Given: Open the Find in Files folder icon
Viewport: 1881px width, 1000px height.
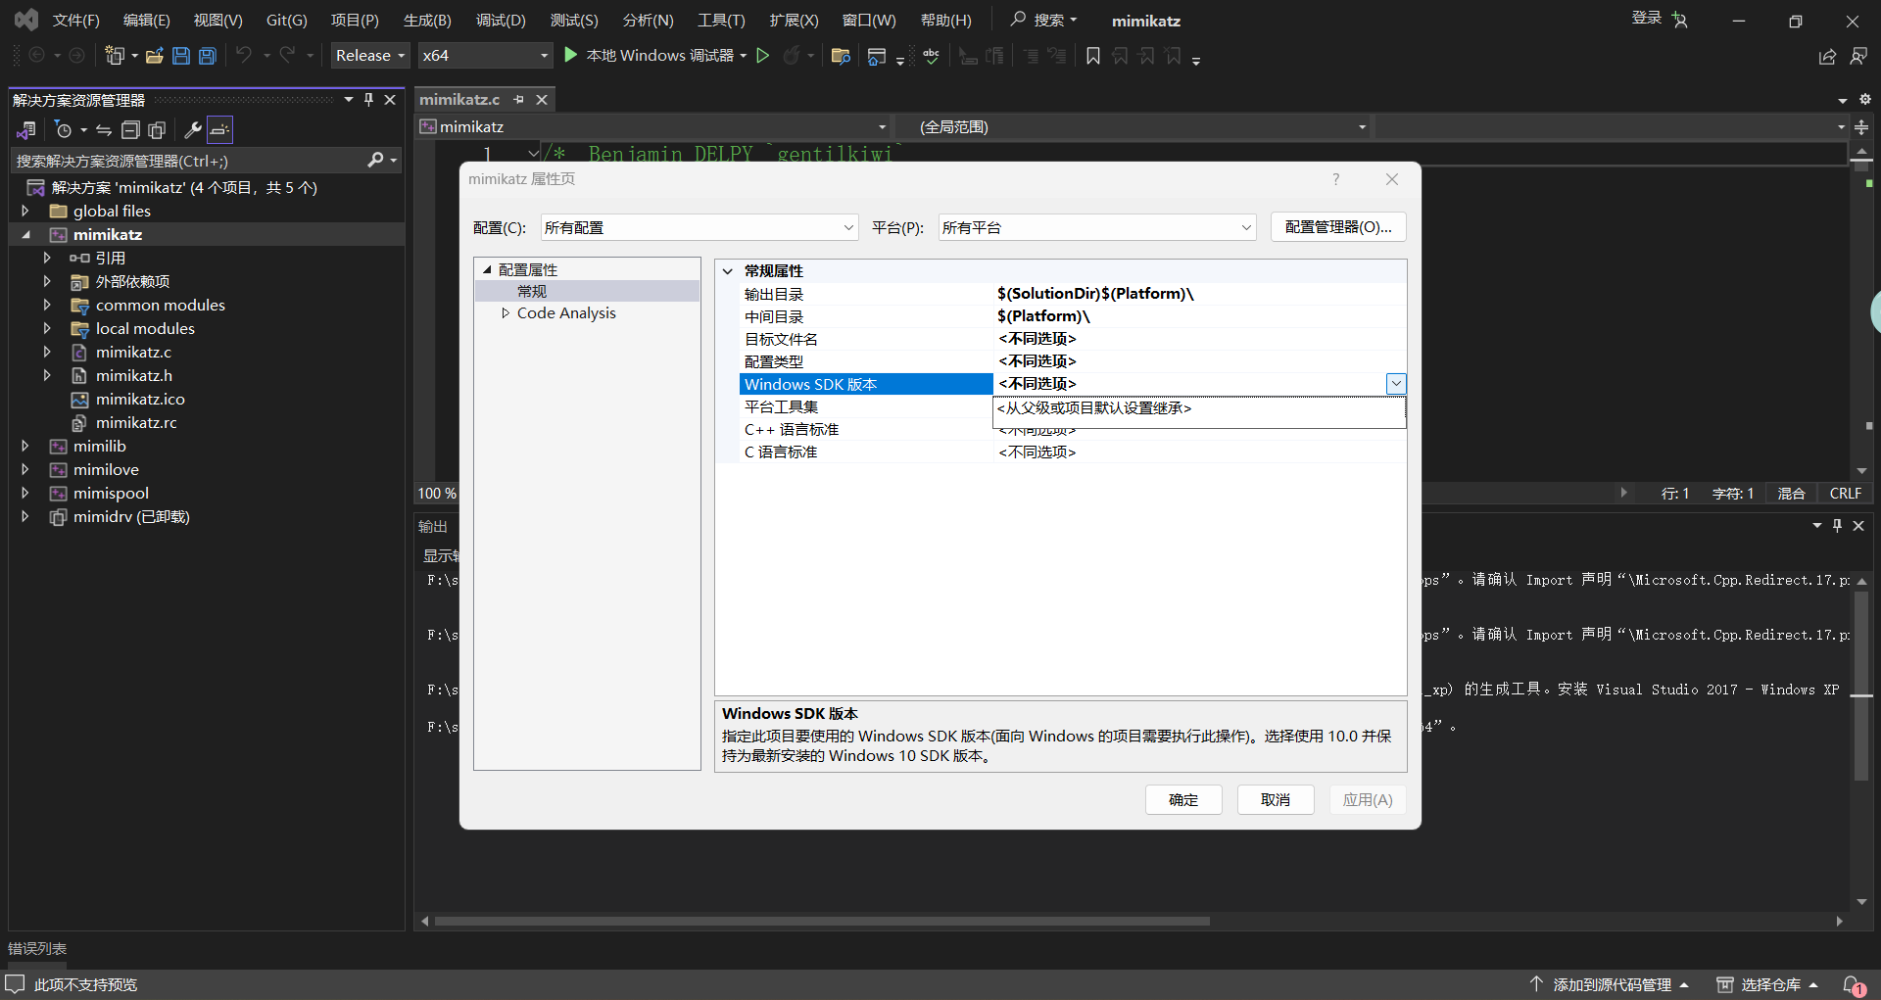Looking at the screenshot, I should tap(841, 56).
